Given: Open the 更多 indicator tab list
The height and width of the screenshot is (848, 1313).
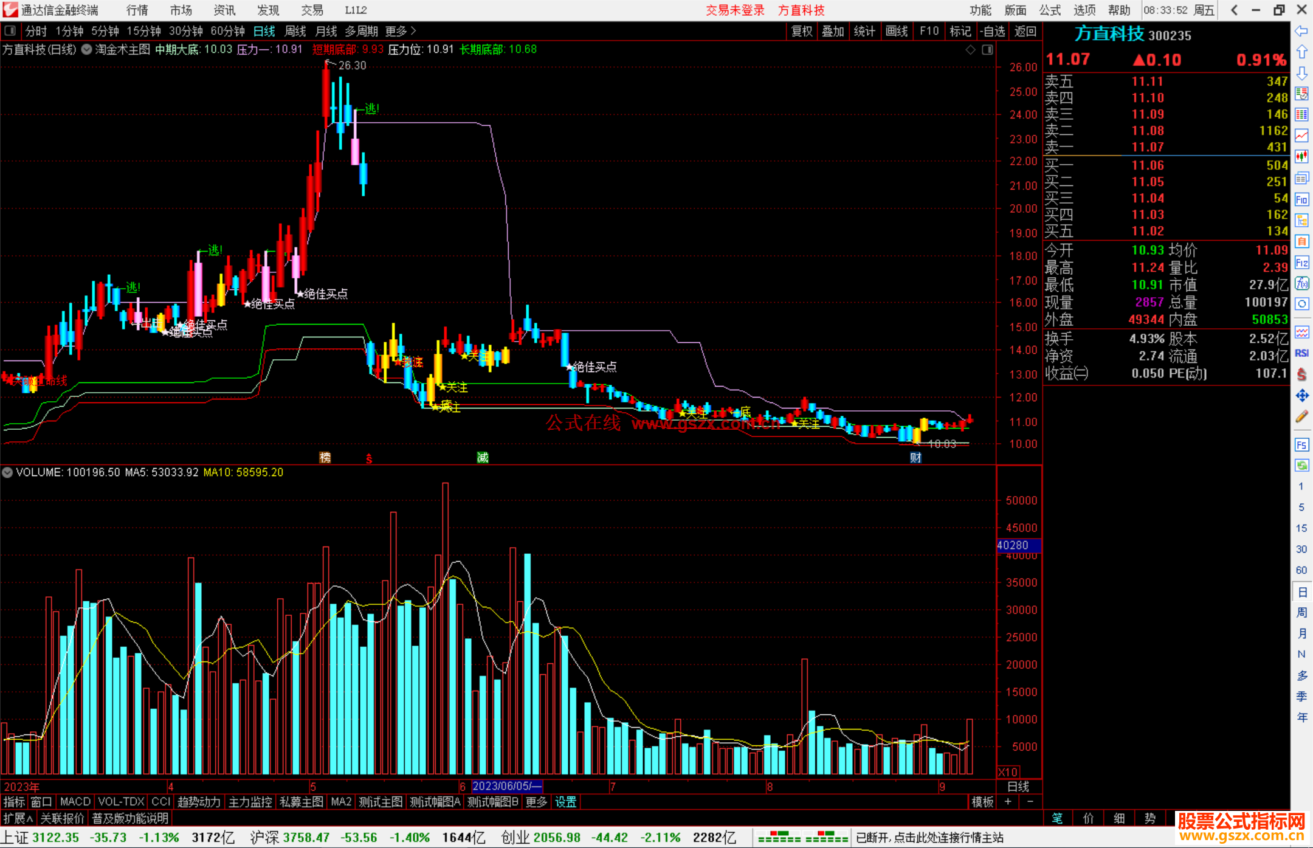Looking at the screenshot, I should (536, 802).
